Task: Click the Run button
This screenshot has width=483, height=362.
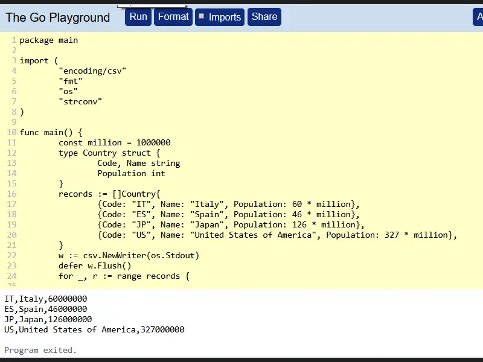Action: [138, 17]
